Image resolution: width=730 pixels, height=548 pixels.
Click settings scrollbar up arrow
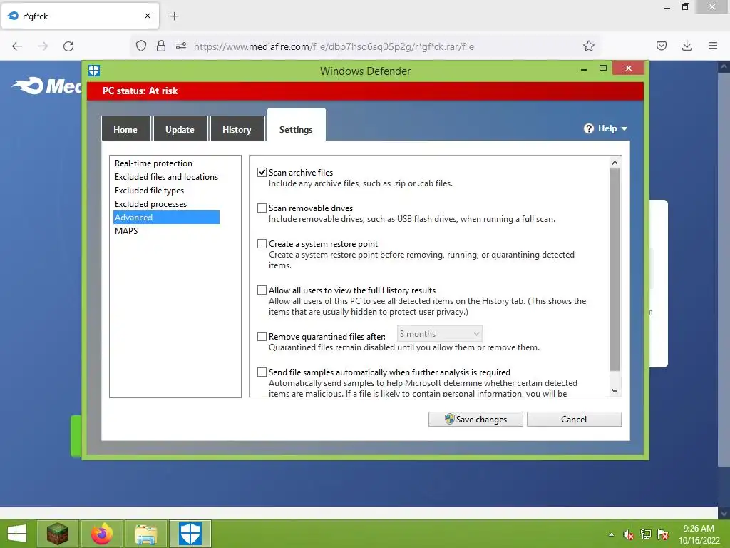[615, 163]
